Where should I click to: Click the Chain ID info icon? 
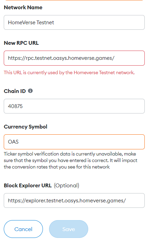pyautogui.click(x=30, y=91)
